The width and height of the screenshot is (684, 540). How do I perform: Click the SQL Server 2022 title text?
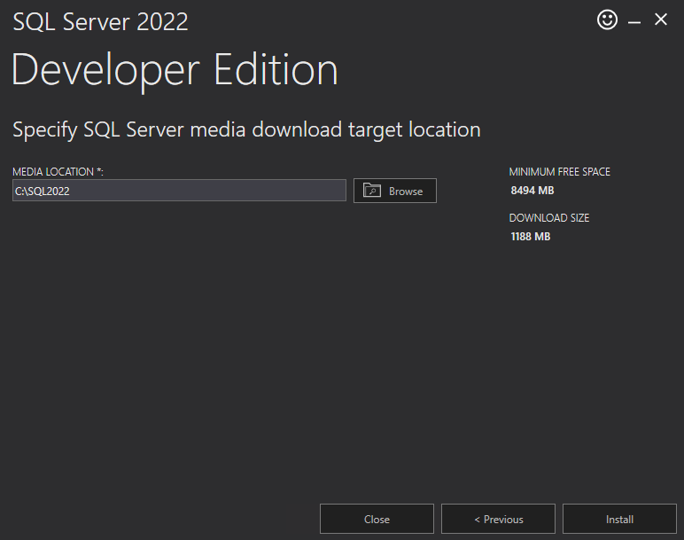pyautogui.click(x=100, y=22)
